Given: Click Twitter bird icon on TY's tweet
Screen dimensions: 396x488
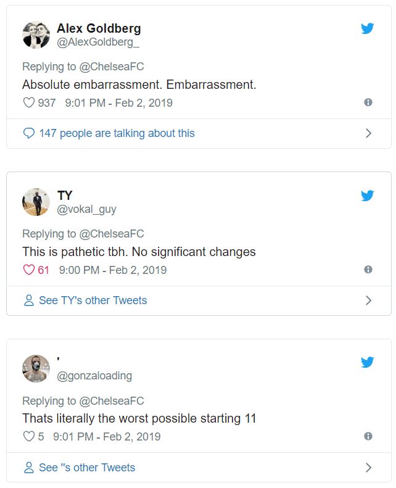Looking at the screenshot, I should tap(368, 196).
